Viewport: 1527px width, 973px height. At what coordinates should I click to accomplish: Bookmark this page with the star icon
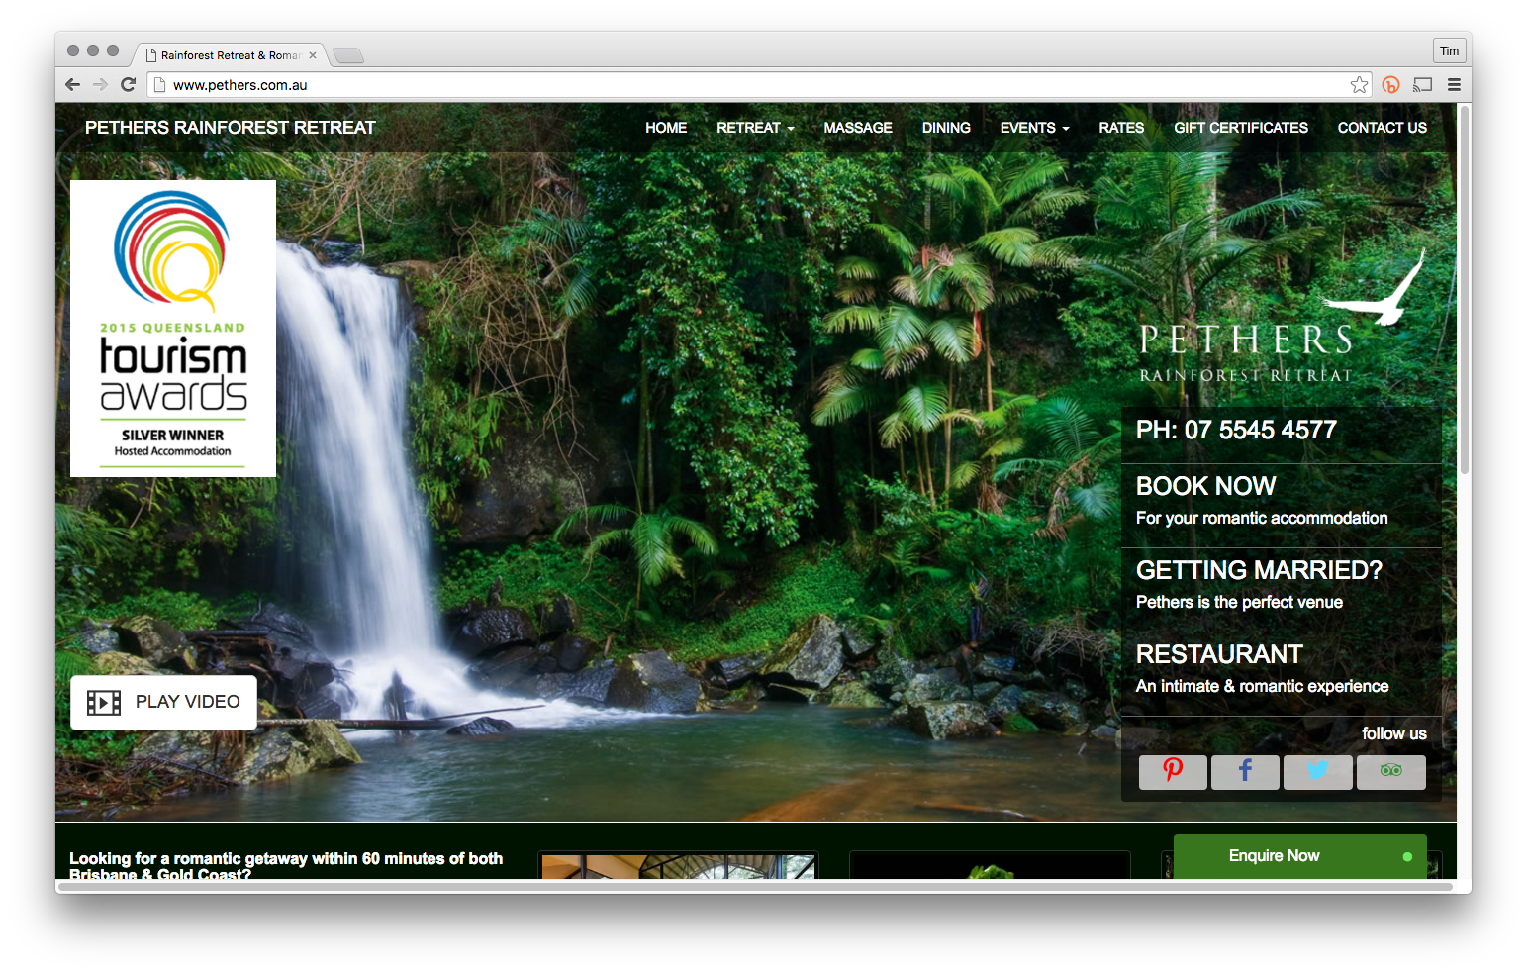[x=1360, y=85]
